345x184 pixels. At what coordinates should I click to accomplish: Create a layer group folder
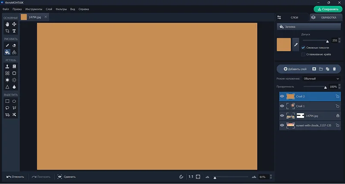point(321,69)
